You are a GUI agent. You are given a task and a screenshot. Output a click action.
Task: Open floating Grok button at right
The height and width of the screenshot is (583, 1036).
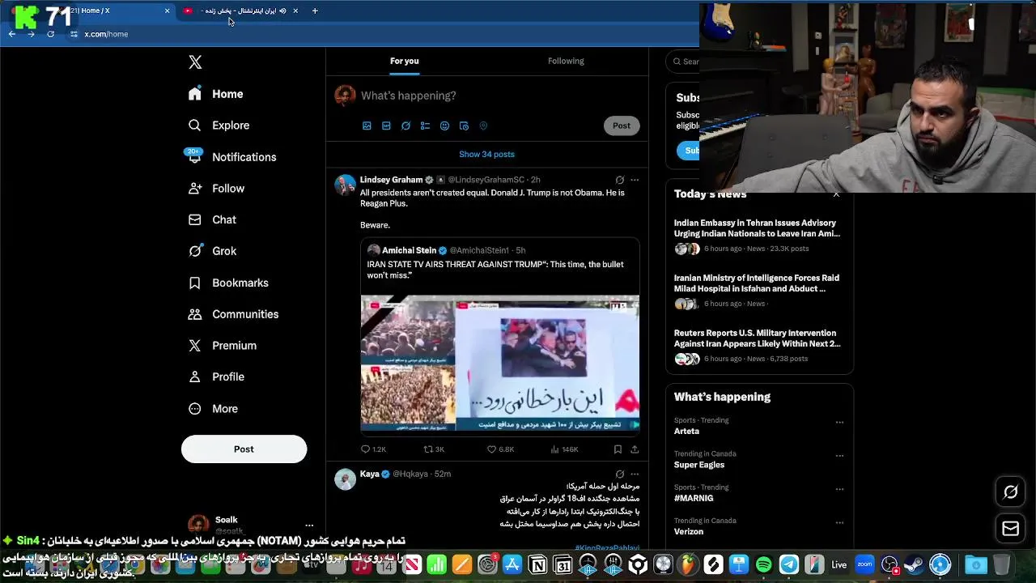tap(1010, 492)
